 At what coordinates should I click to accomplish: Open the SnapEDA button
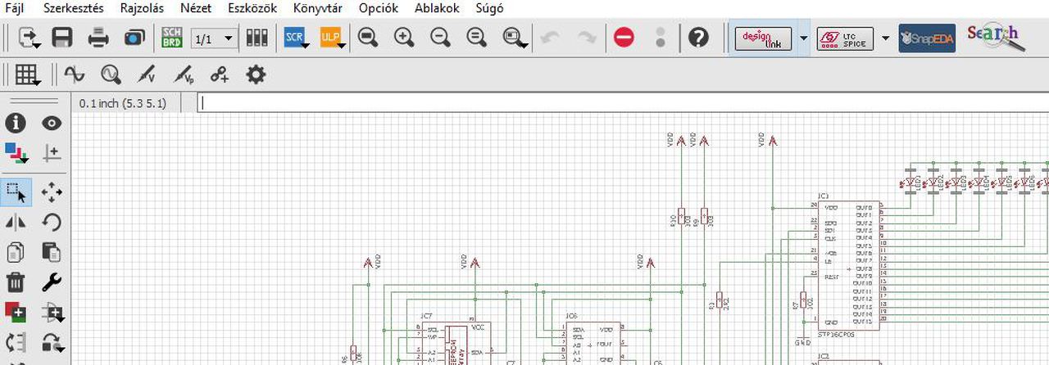point(927,38)
